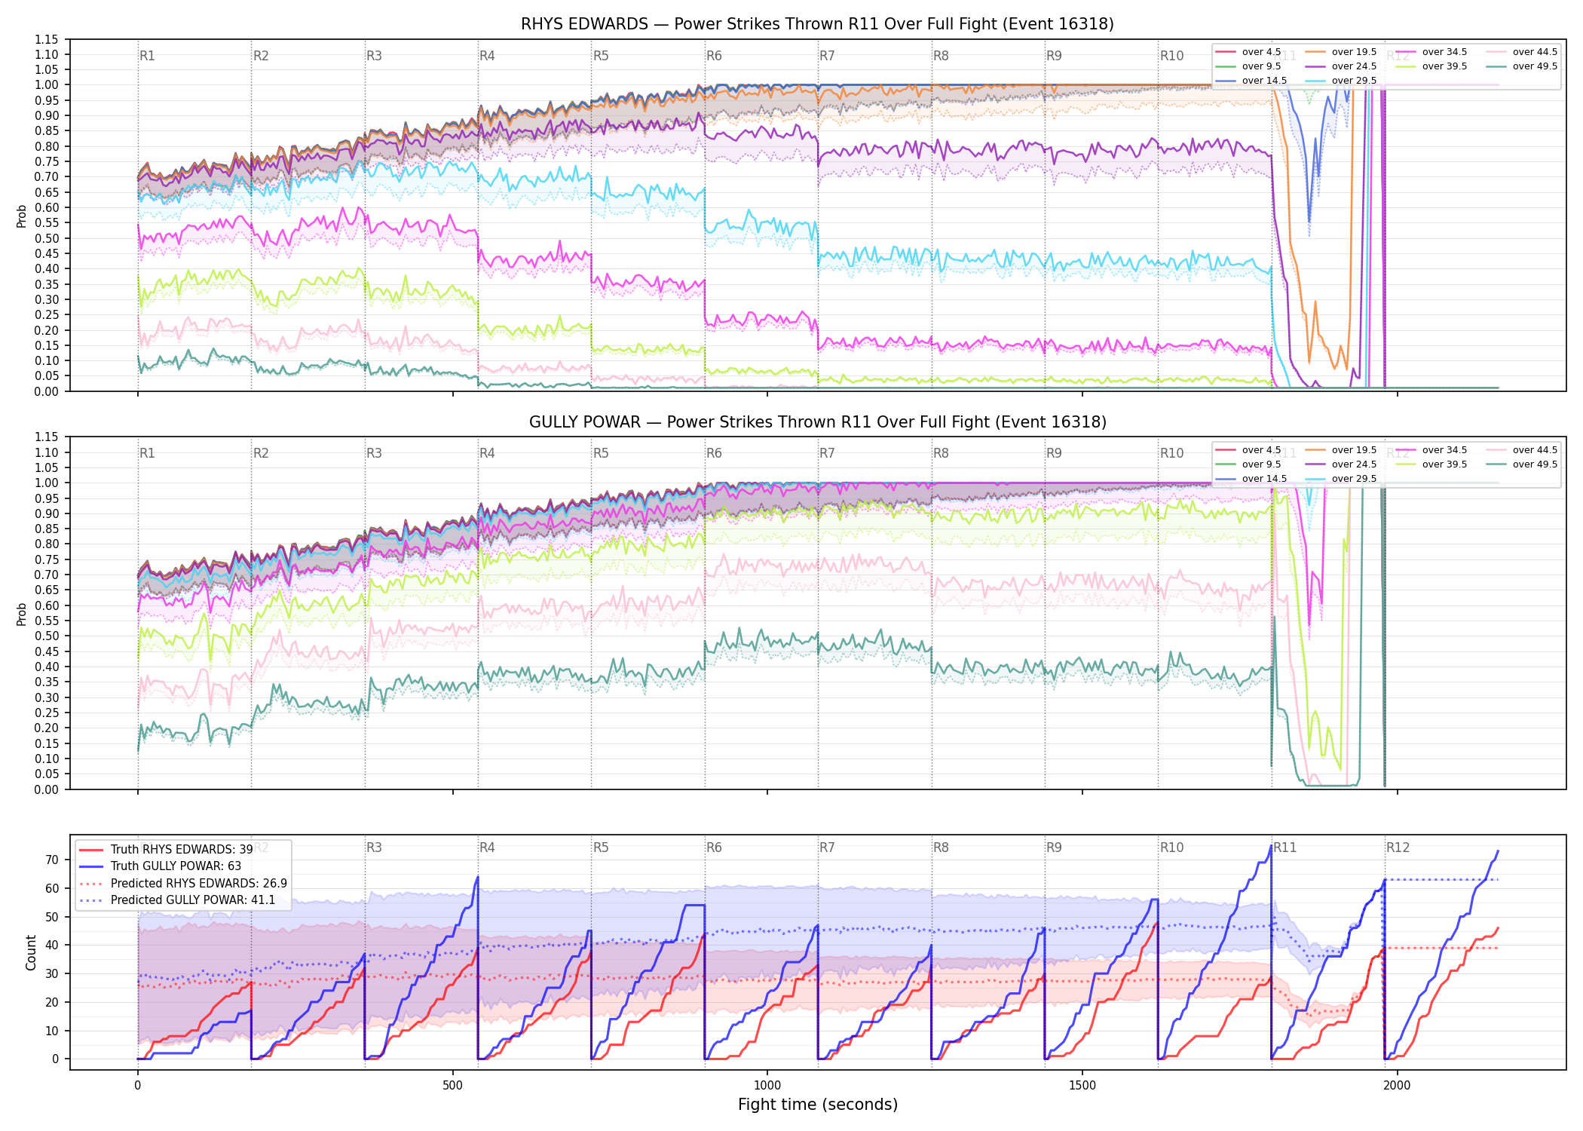Viewport: 1583px width, 1131px height.
Task: Click the R7 round label in the Count panel
Action: pyautogui.click(x=827, y=847)
